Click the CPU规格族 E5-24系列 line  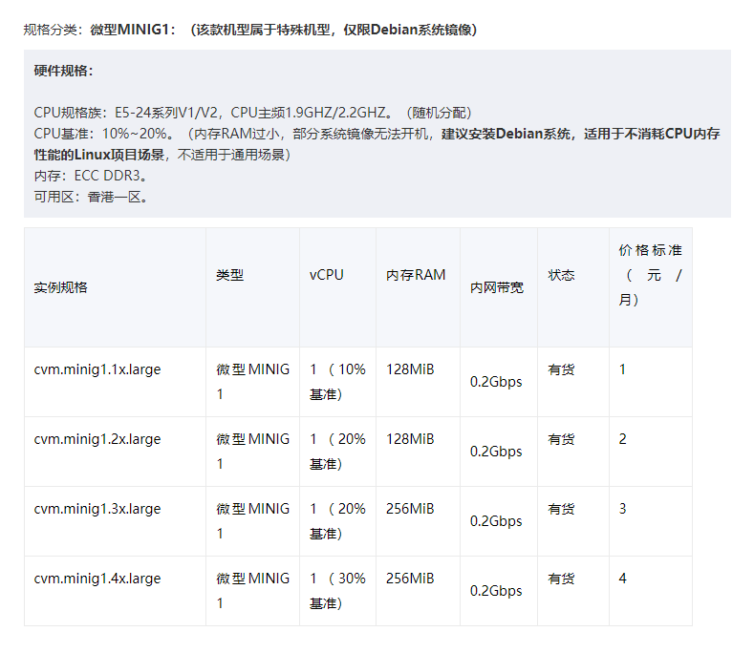[253, 113]
